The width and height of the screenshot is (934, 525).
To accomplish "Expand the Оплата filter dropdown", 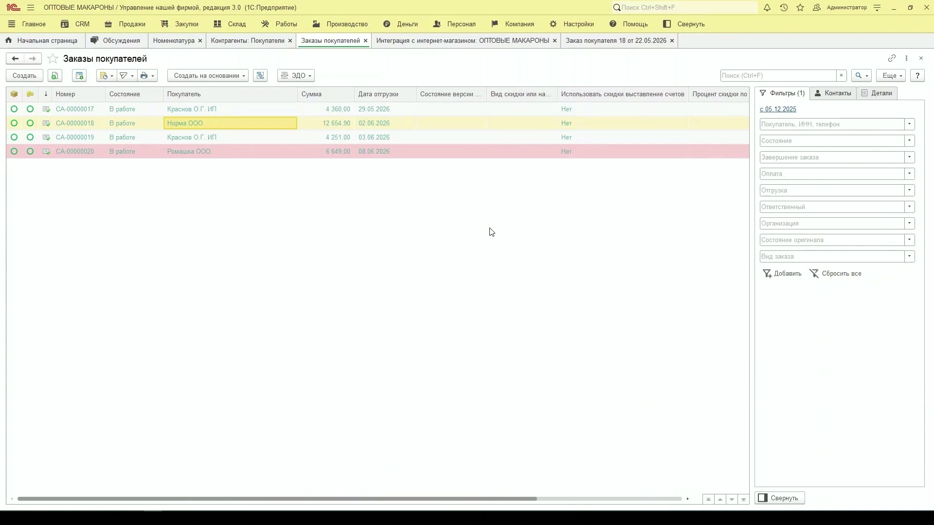I will [909, 174].
